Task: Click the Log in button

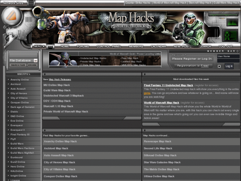Action: point(229,66)
